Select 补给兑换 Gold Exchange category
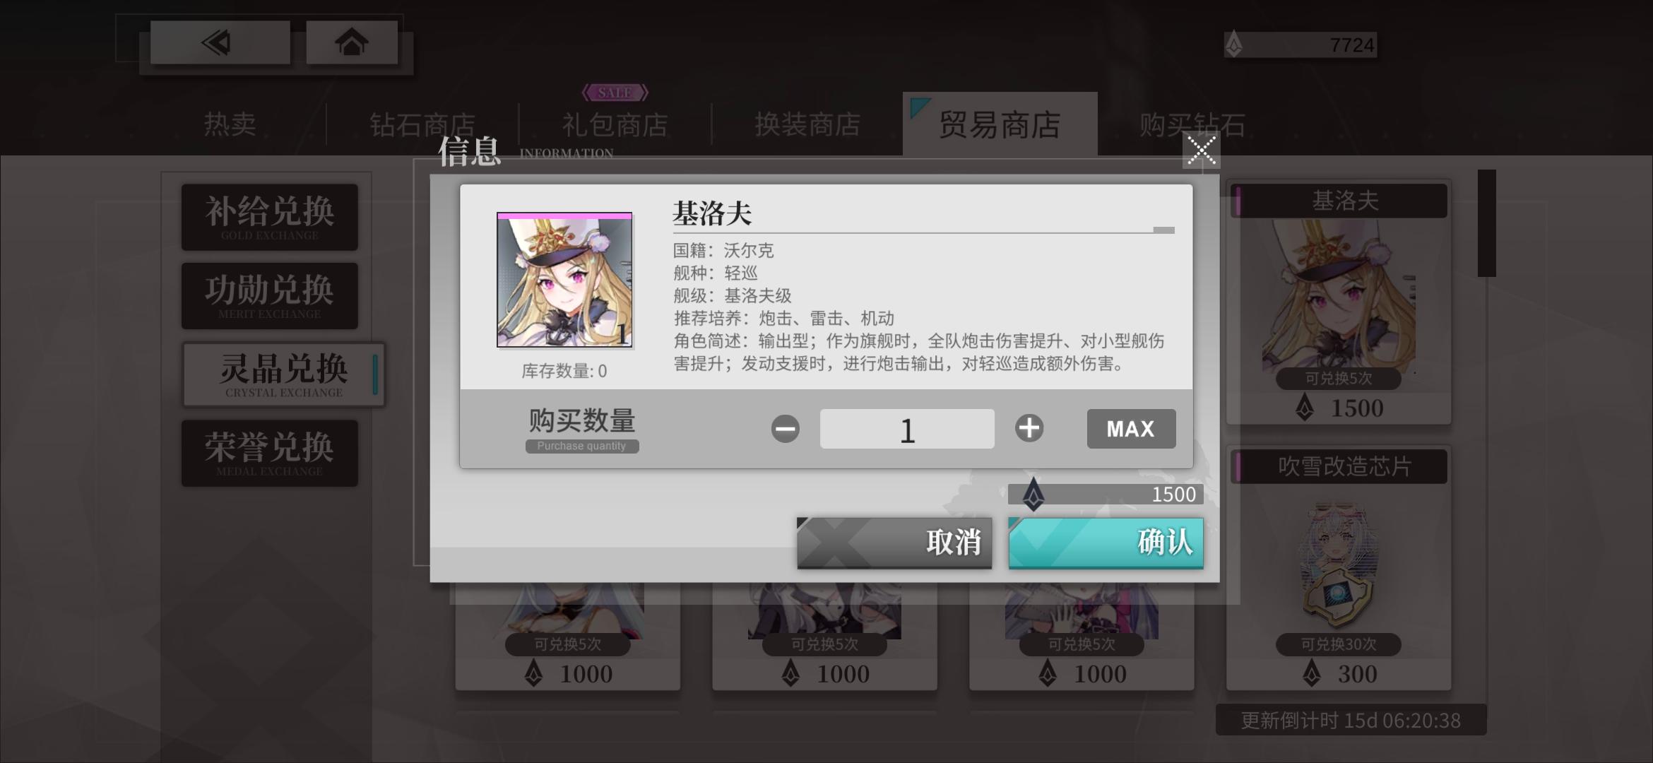 pos(269,217)
